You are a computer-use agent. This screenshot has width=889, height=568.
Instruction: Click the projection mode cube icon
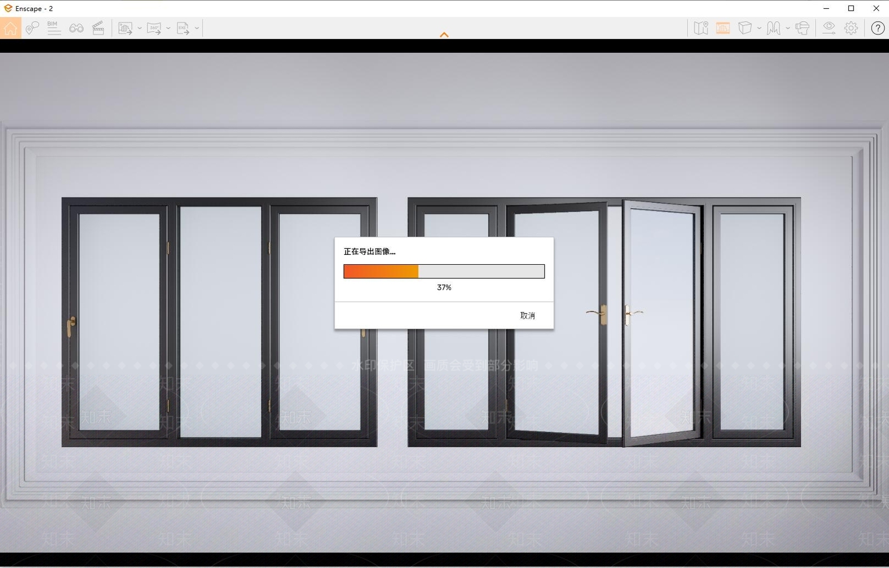pyautogui.click(x=745, y=28)
